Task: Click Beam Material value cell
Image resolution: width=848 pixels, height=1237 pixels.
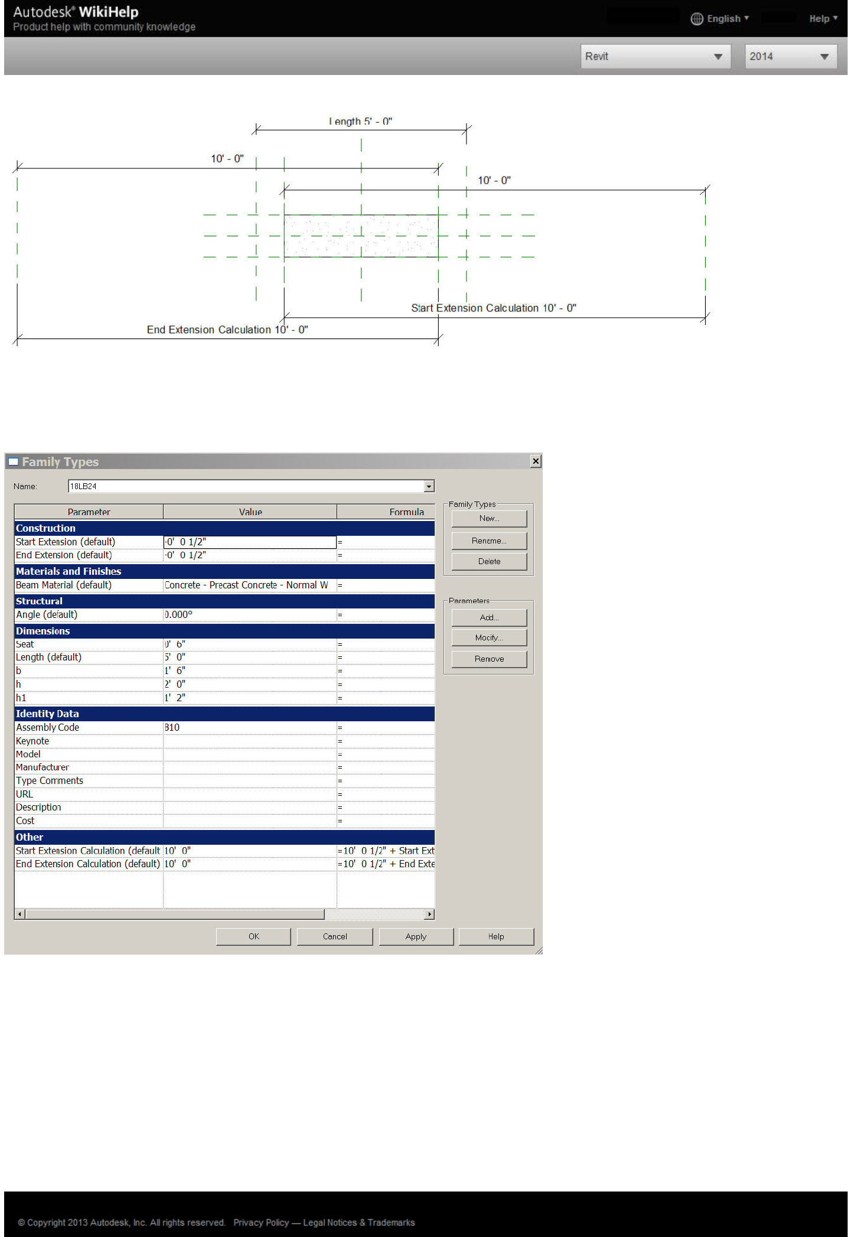Action: [250, 585]
